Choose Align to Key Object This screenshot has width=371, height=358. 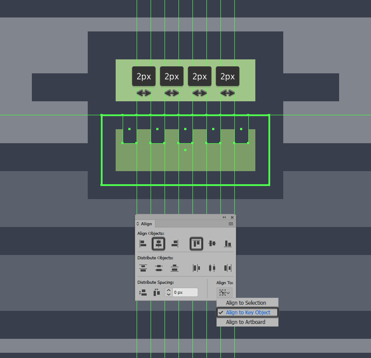tap(247, 312)
